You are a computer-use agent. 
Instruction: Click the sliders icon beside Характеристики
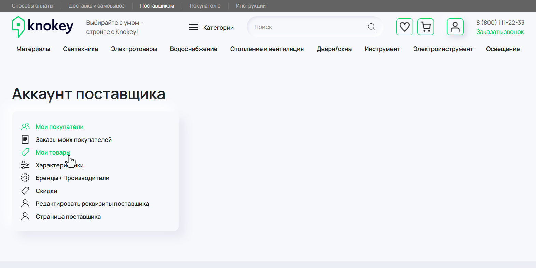pyautogui.click(x=25, y=165)
